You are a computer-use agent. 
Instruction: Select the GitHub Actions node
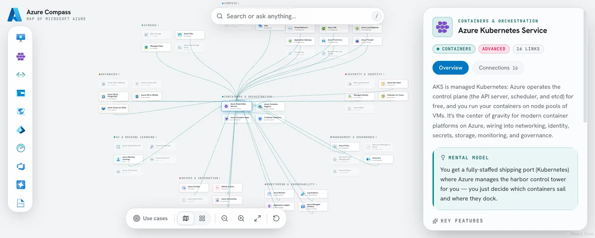(228, 188)
